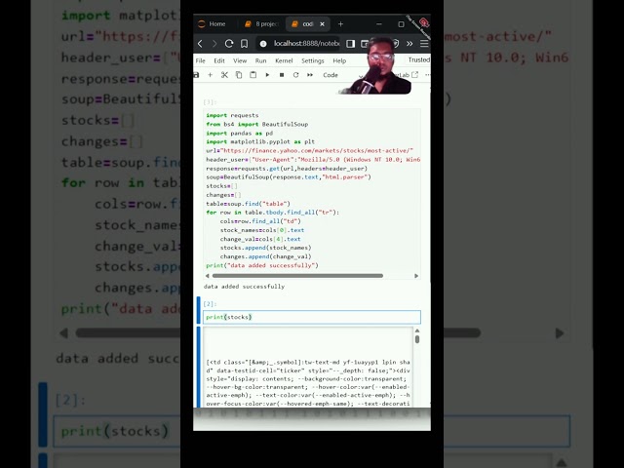Run the selected cell
The width and height of the screenshot is (624, 468).
point(267,75)
